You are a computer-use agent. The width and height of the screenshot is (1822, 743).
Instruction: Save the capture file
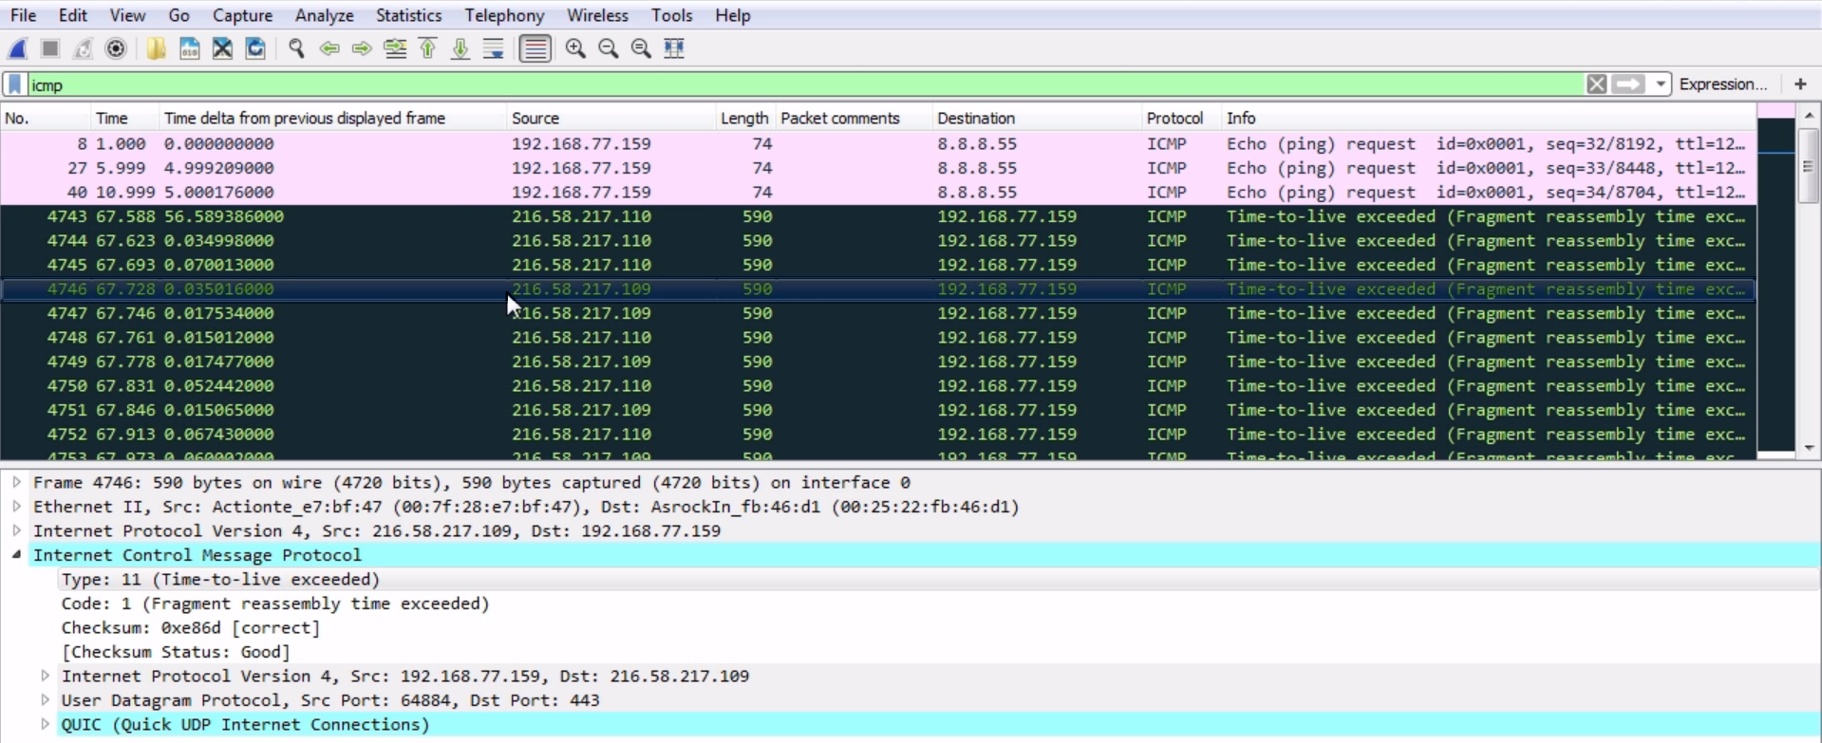click(x=190, y=48)
